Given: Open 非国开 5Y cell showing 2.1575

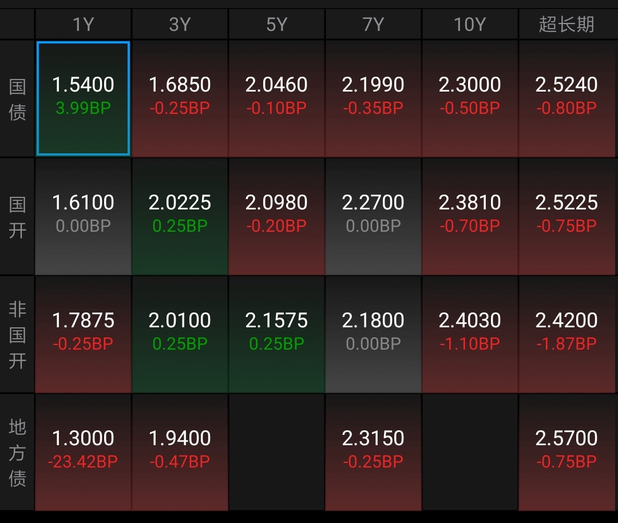Looking at the screenshot, I should pyautogui.click(x=276, y=334).
